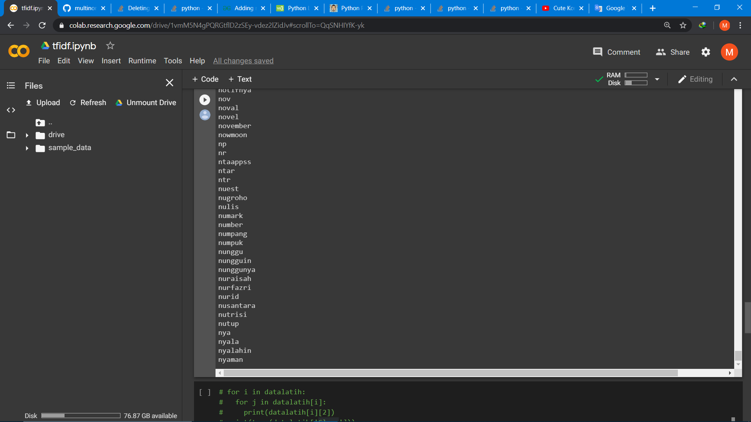Open the code snippets panel
751x422 pixels.
(11, 110)
